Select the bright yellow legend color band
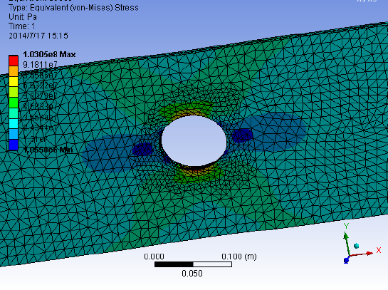This screenshot has height=290, width=388. (x=14, y=82)
